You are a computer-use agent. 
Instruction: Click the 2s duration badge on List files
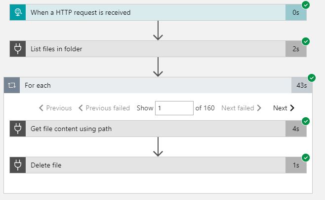296,49
